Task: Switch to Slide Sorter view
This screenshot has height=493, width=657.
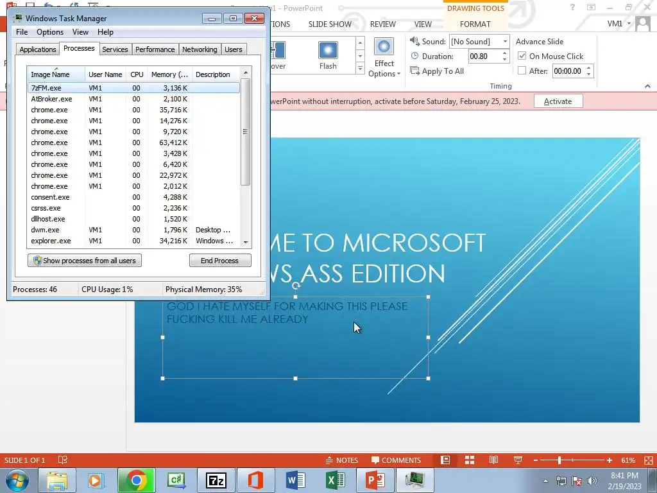Action: click(x=470, y=460)
